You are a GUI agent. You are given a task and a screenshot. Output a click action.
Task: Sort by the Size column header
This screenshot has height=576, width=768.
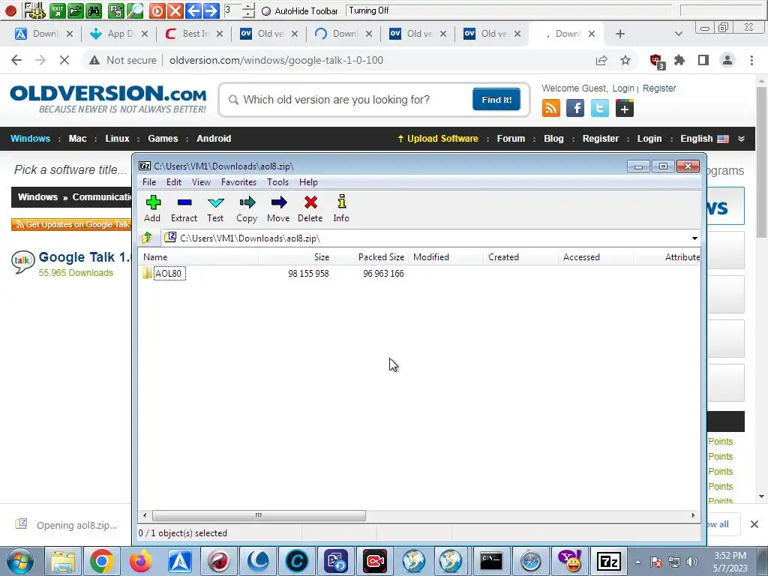point(295,257)
